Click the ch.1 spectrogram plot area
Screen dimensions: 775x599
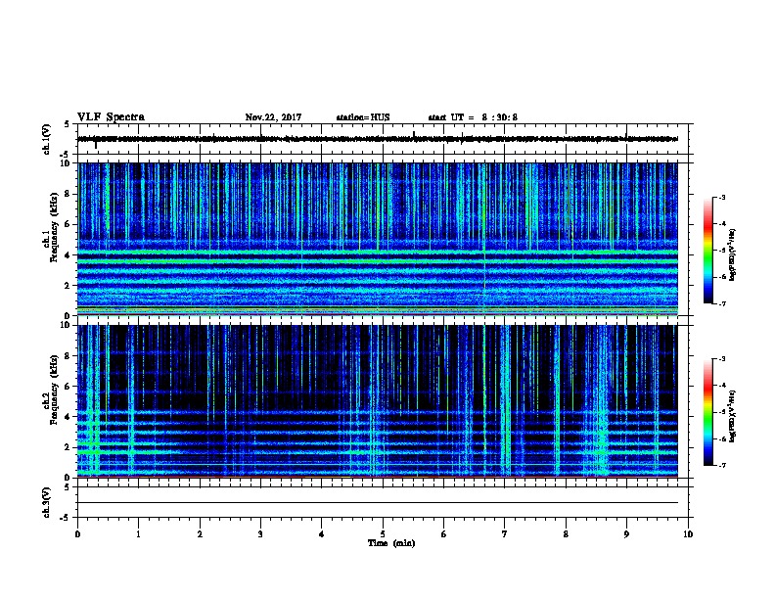click(378, 239)
